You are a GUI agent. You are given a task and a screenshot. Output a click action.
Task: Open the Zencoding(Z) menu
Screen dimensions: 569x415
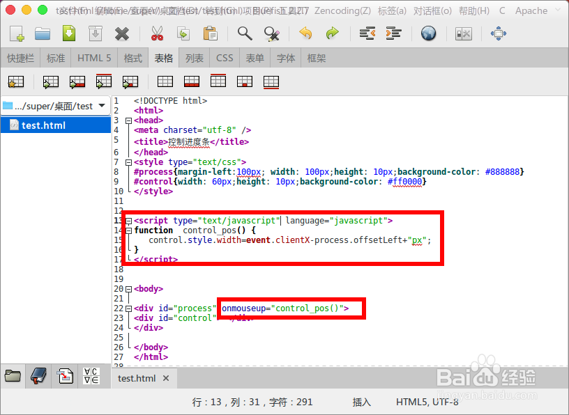coord(342,11)
